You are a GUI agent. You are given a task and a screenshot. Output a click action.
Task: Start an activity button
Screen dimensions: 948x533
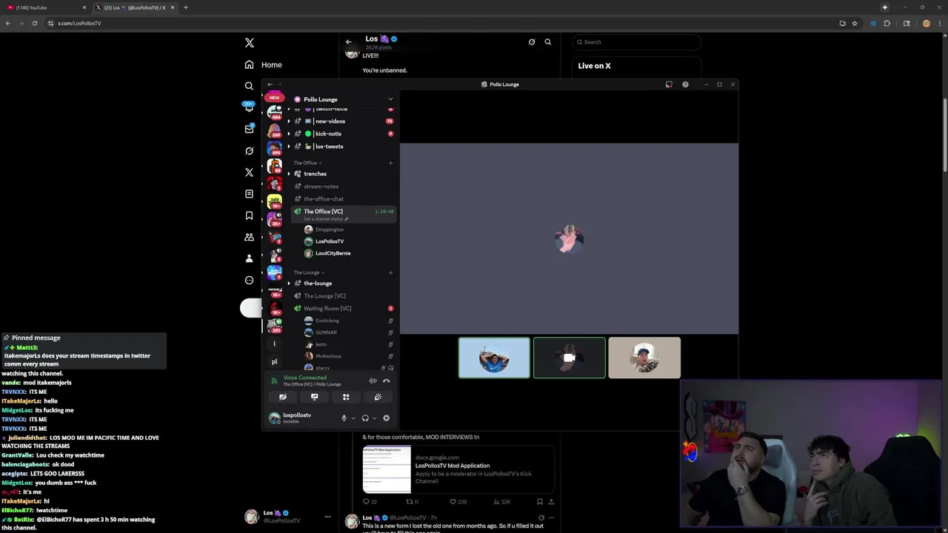click(x=346, y=398)
